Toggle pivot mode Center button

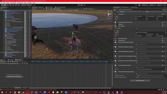24,5
